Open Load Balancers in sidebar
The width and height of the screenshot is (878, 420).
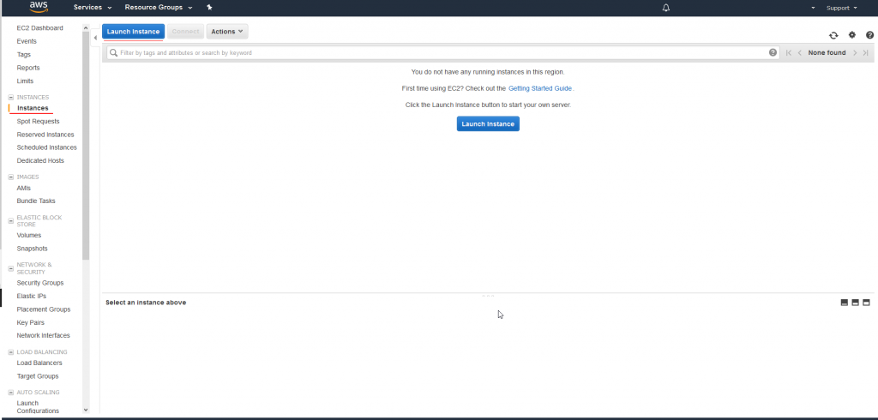point(39,363)
